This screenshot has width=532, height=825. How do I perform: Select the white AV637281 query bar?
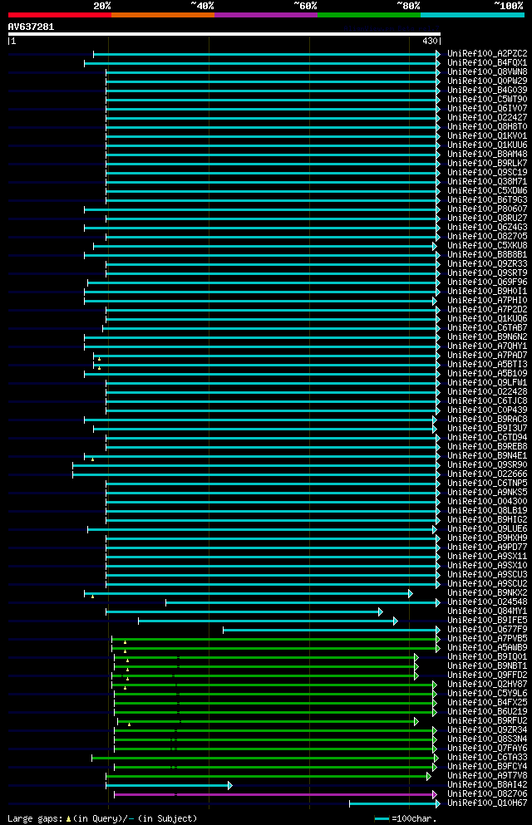[224, 34]
